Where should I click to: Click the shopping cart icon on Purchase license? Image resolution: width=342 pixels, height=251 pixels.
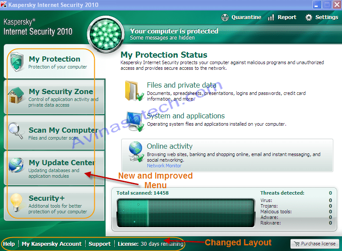pos(297,244)
